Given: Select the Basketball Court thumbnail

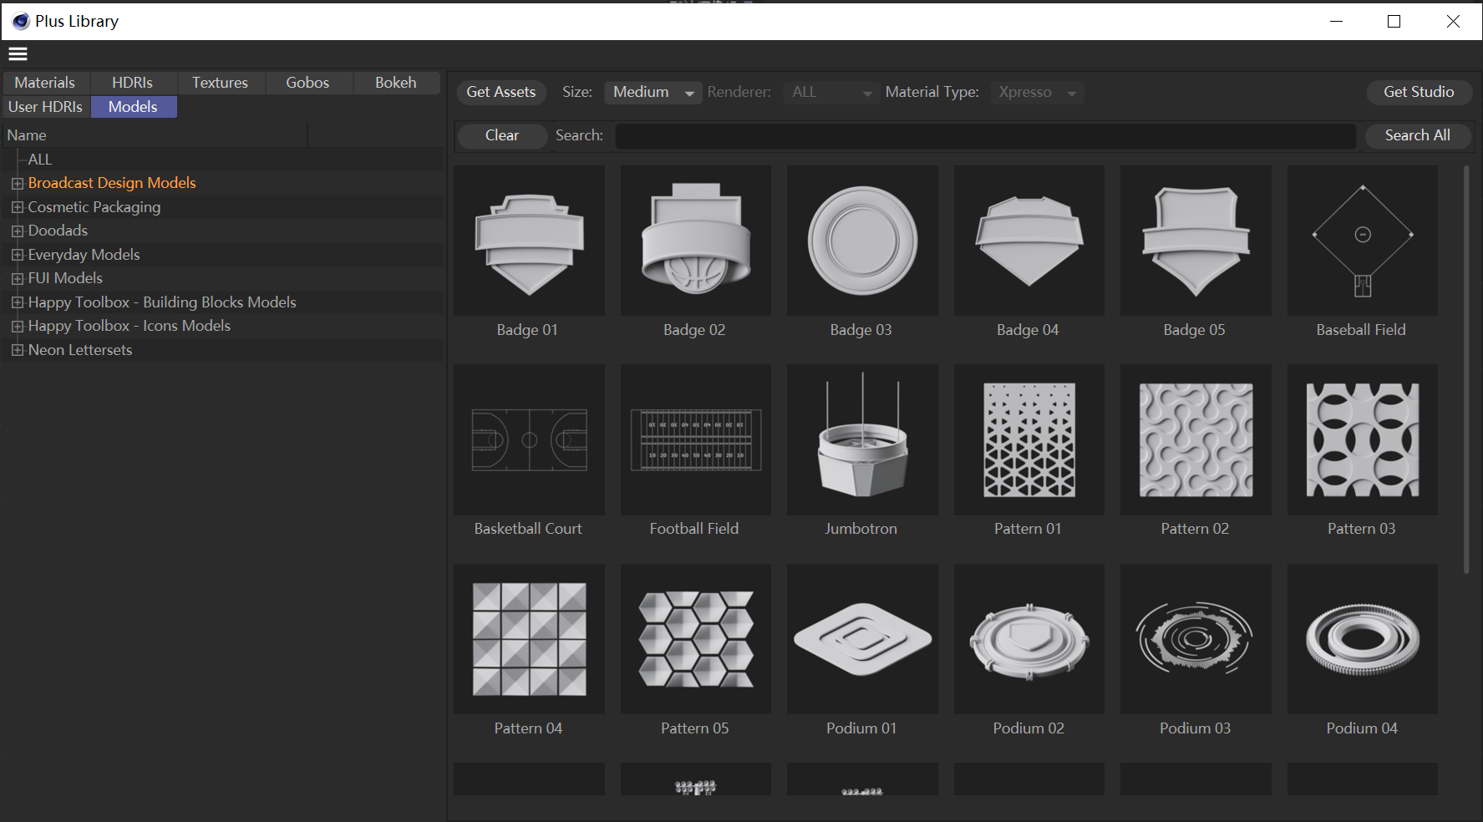Looking at the screenshot, I should (529, 439).
